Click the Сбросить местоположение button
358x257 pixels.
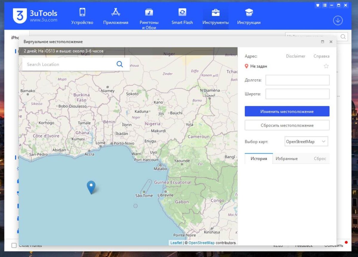click(287, 125)
